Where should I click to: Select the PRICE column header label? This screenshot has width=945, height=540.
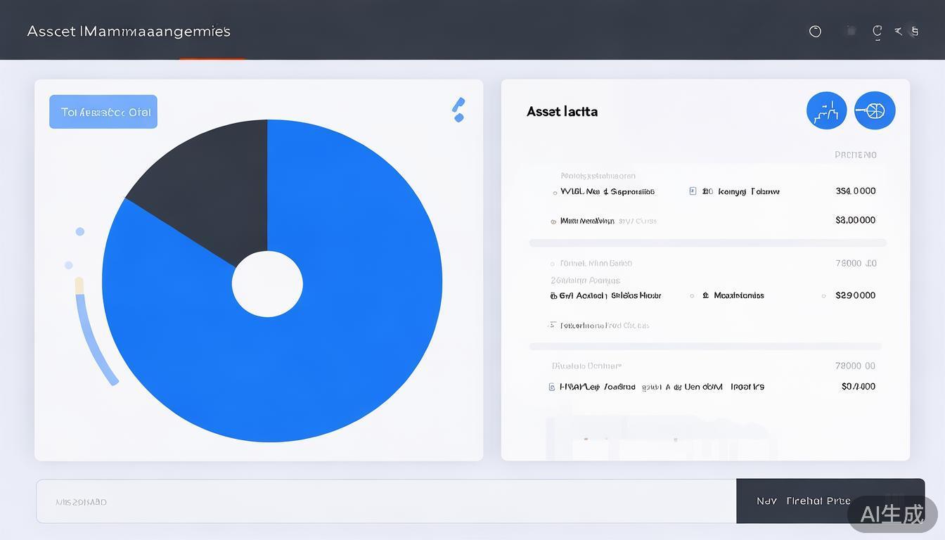(855, 155)
